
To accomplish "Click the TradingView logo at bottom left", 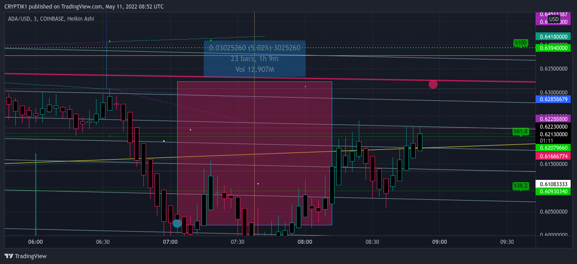I will point(25,256).
